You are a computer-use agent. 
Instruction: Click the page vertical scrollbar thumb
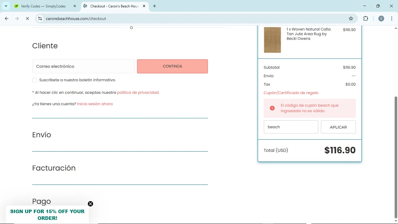396,157
